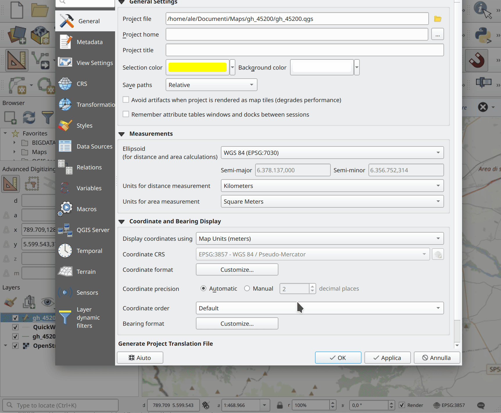Viewport: 501px width, 413px height.
Task: Enable avoid artifacts for map tiles checkbox
Action: coord(126,100)
